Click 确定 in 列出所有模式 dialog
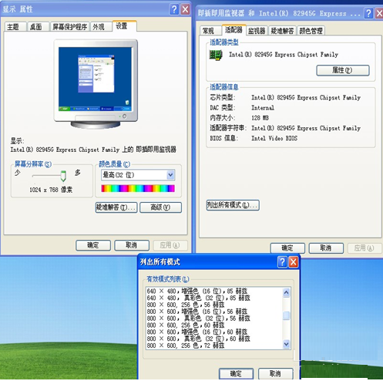Image resolution: width=383 pixels, height=381 pixels. coord(236,373)
